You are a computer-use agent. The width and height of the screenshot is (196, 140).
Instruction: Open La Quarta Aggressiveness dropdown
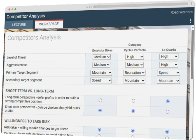(x=169, y=64)
